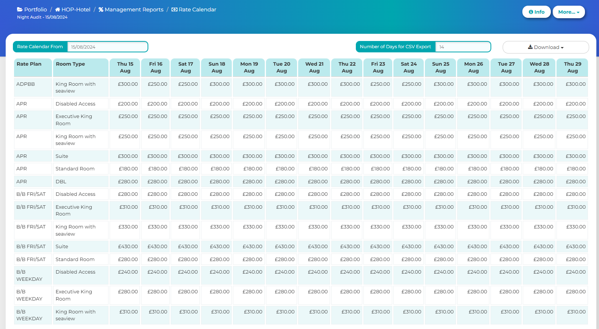The height and width of the screenshot is (329, 599).
Task: Click the money icon beside Rate Calendar
Action: point(175,9)
